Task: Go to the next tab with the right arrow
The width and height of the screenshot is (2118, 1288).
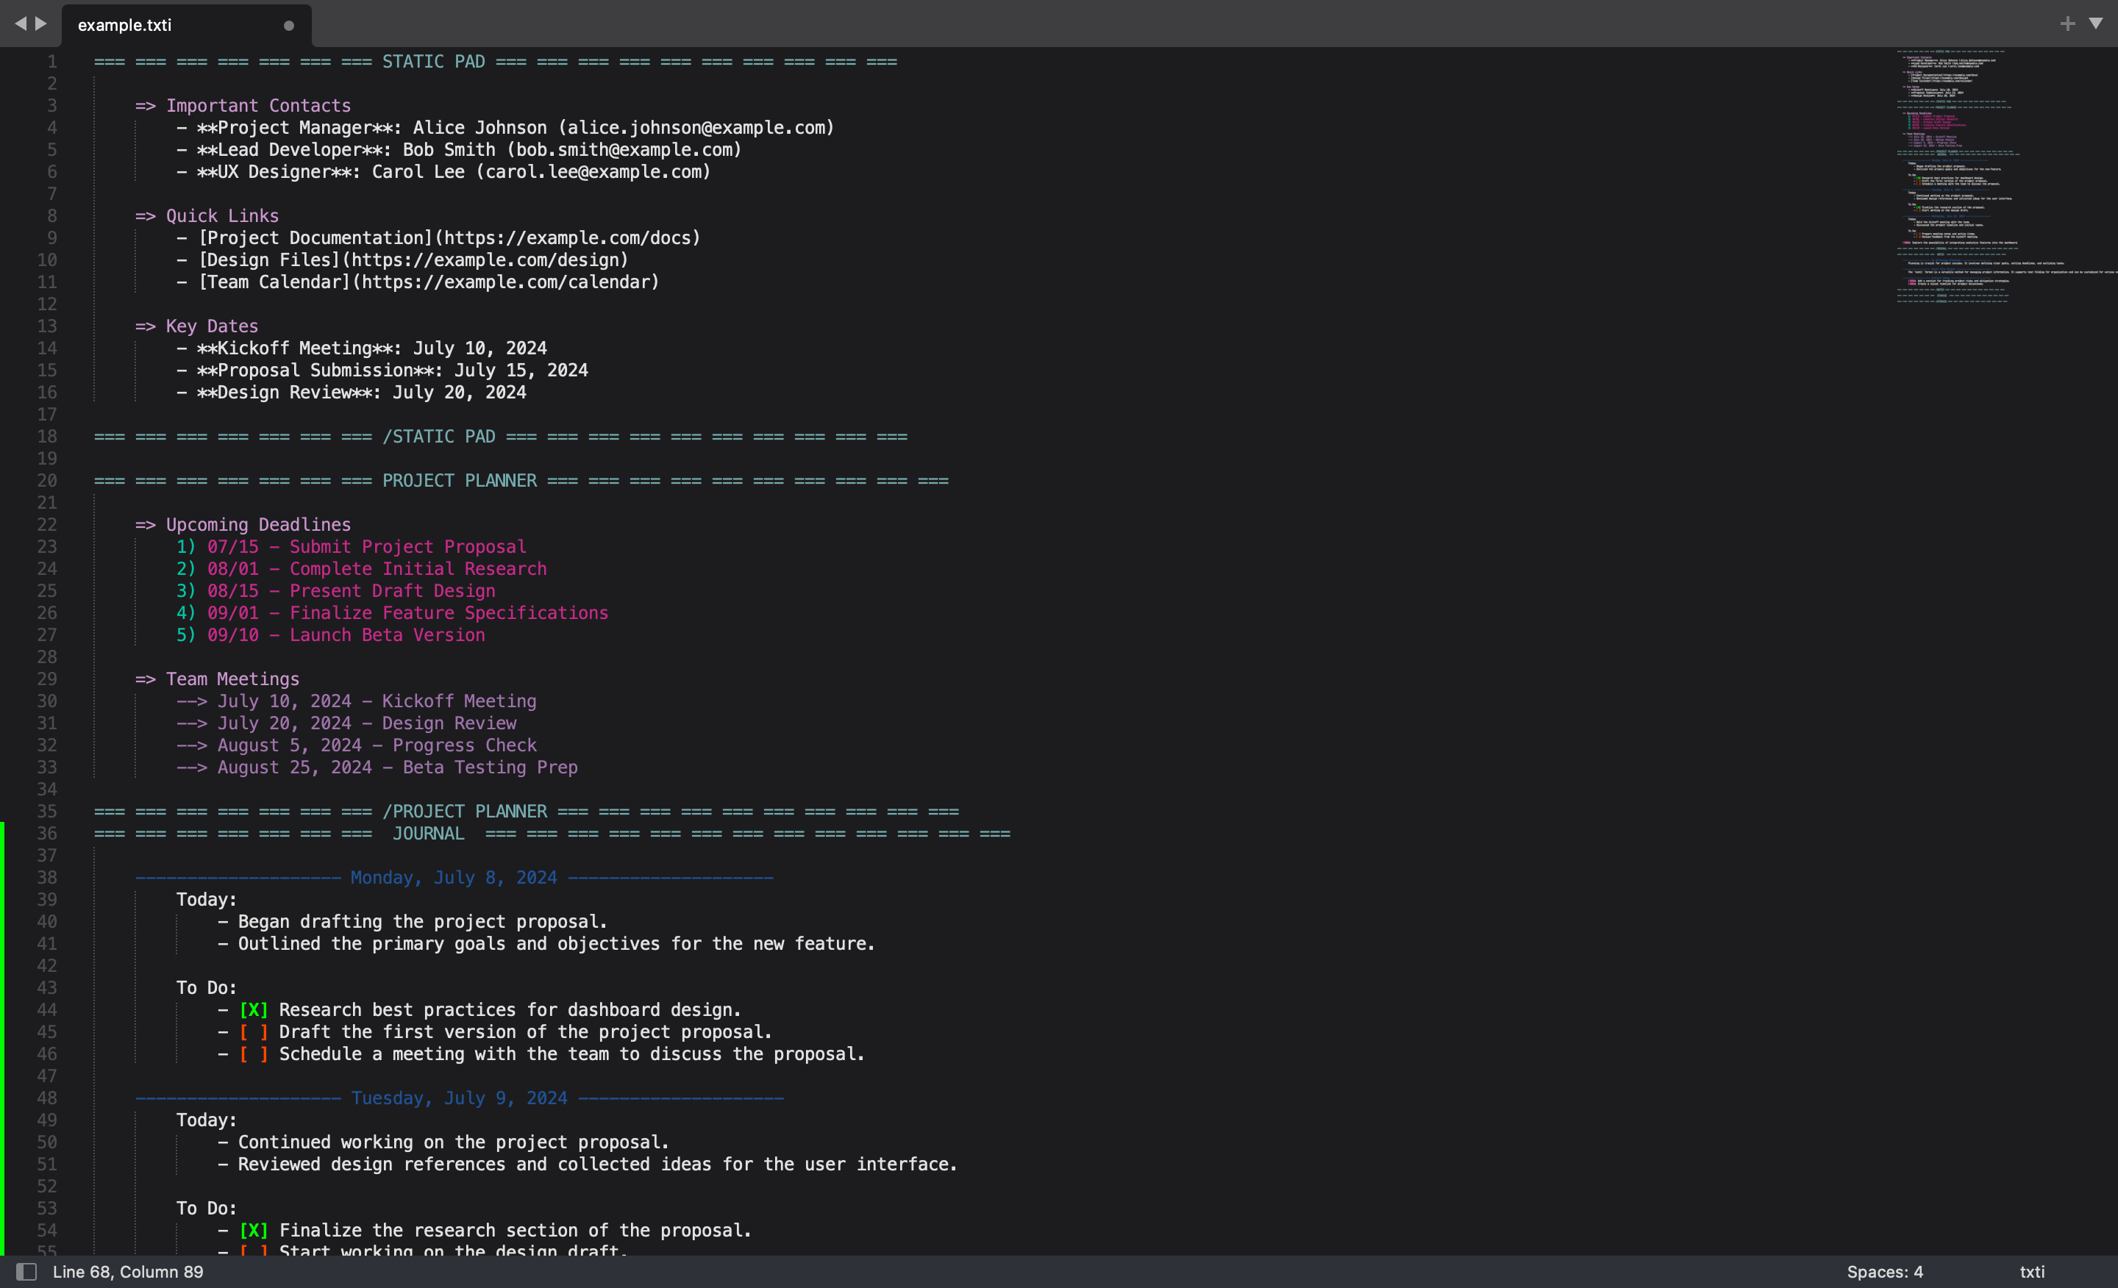Action: [41, 24]
